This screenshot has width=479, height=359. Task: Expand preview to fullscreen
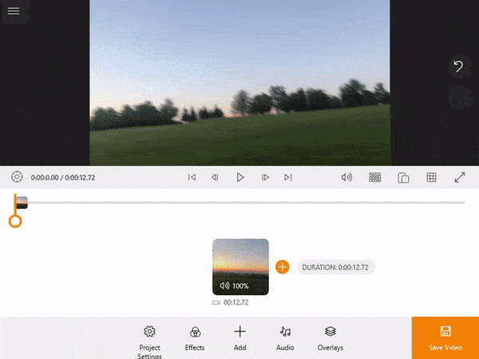(x=460, y=177)
